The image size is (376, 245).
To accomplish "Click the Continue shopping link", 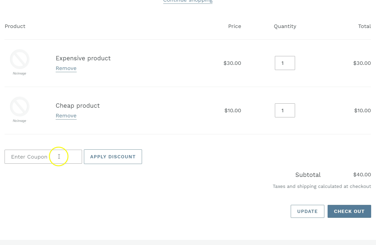I will point(188,1).
